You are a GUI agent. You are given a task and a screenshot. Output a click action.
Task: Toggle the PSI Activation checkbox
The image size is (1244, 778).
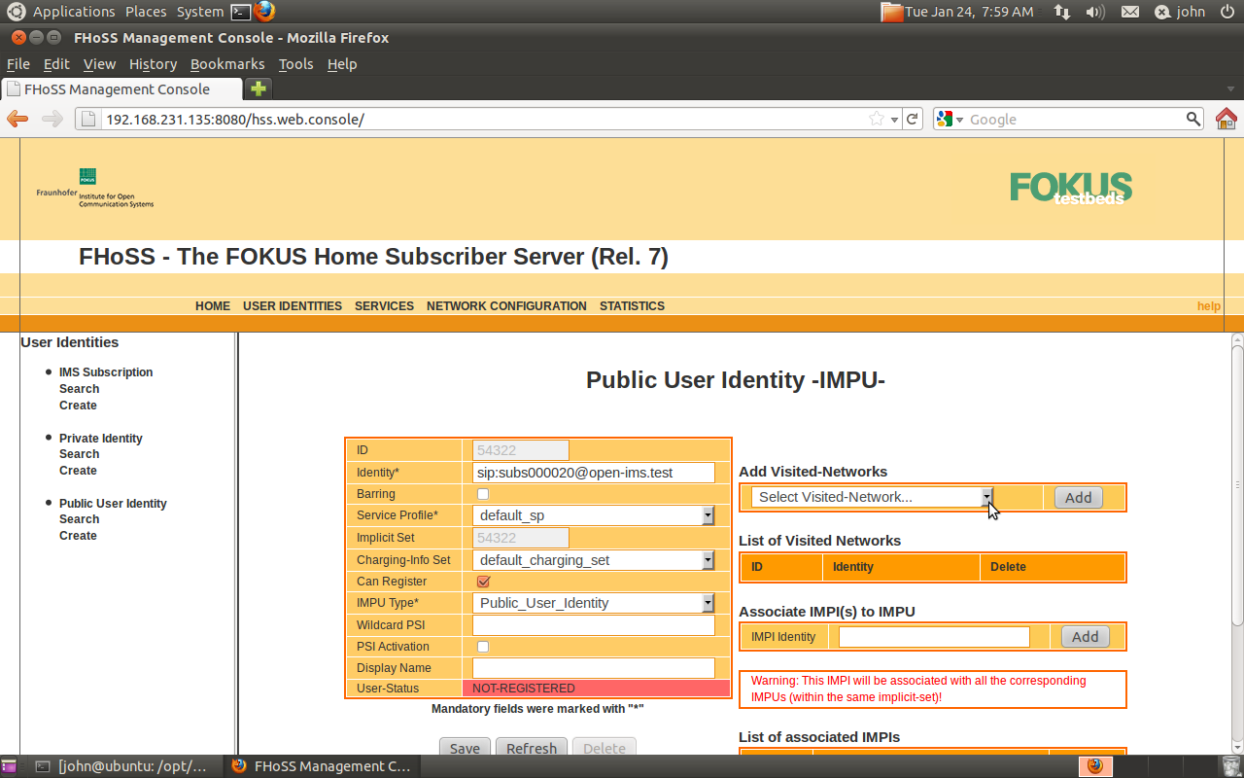click(483, 647)
